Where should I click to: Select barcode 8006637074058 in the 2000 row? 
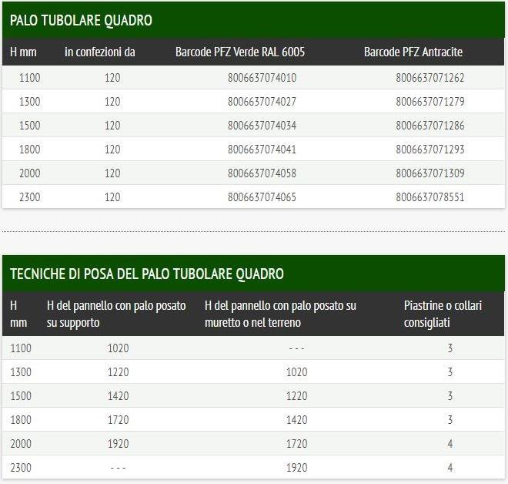(262, 173)
